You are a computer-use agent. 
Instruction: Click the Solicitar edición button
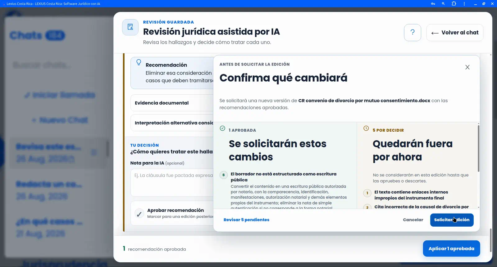(x=452, y=220)
